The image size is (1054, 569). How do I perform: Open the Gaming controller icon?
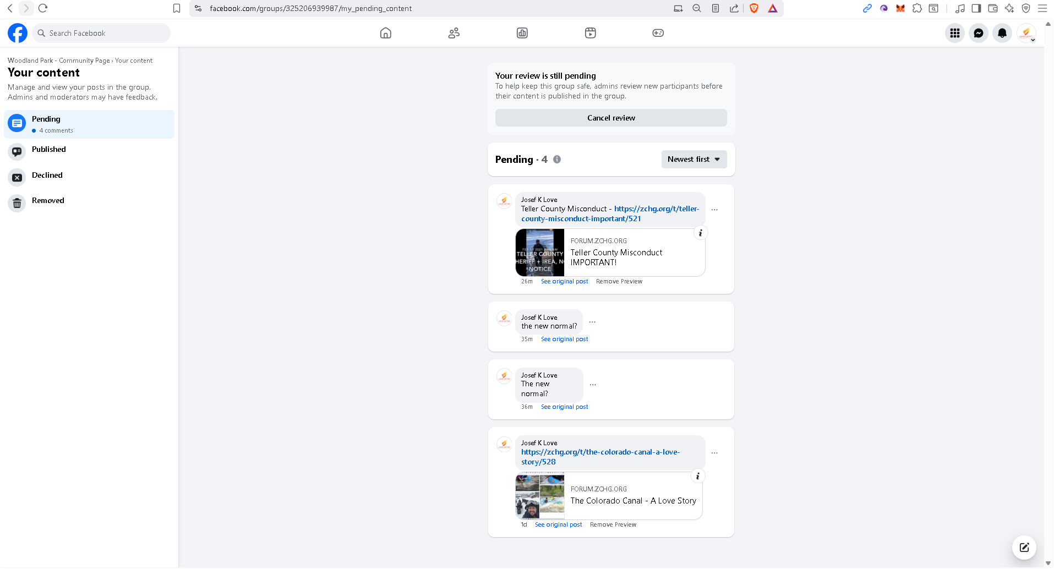(658, 33)
